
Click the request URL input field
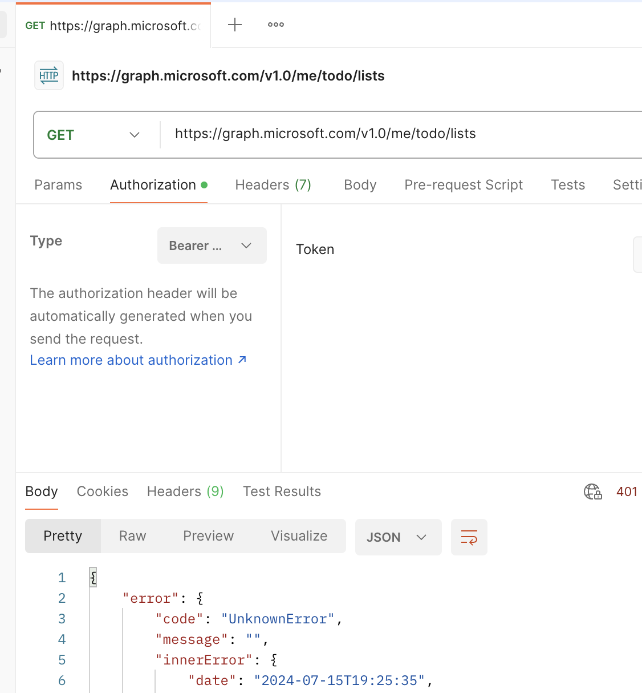click(x=402, y=134)
